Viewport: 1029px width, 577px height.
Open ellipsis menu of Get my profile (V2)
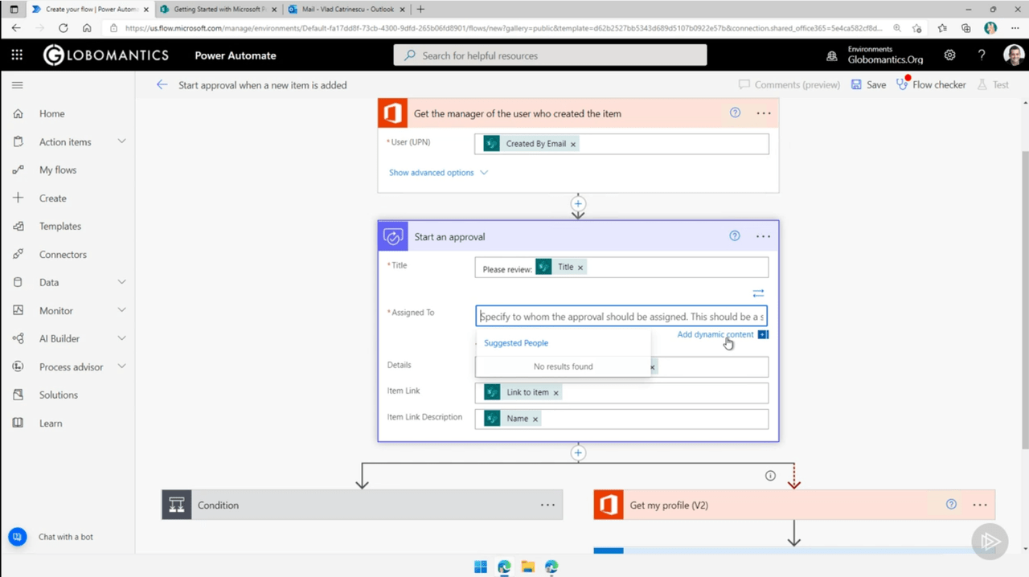[980, 505]
